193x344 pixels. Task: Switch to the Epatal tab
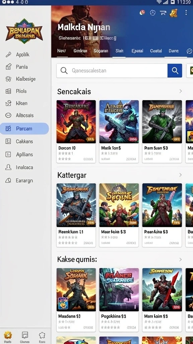coord(137,51)
